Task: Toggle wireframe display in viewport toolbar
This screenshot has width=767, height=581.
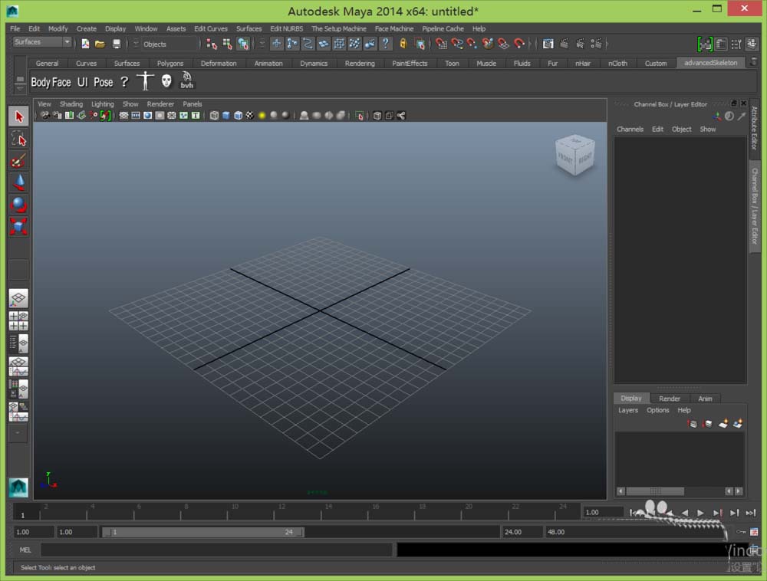Action: (x=214, y=116)
